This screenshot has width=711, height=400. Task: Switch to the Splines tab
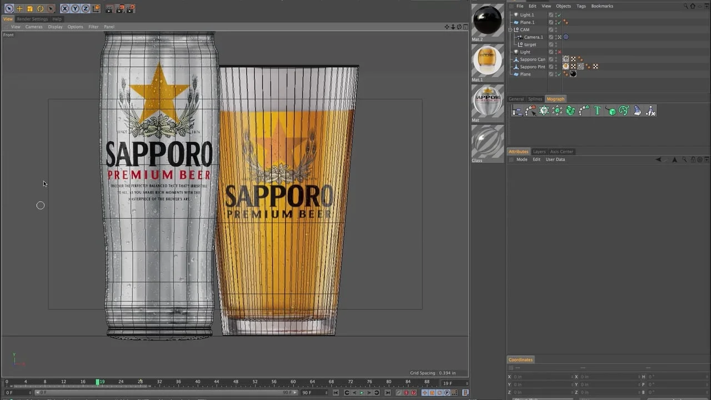[x=535, y=99]
